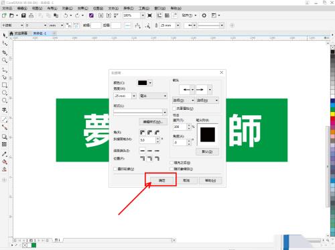
Task: Select the Eyedropper tool in toolbox
Action: [x=4, y=154]
